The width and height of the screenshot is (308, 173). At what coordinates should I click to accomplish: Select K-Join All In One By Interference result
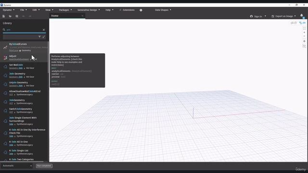(x=25, y=133)
